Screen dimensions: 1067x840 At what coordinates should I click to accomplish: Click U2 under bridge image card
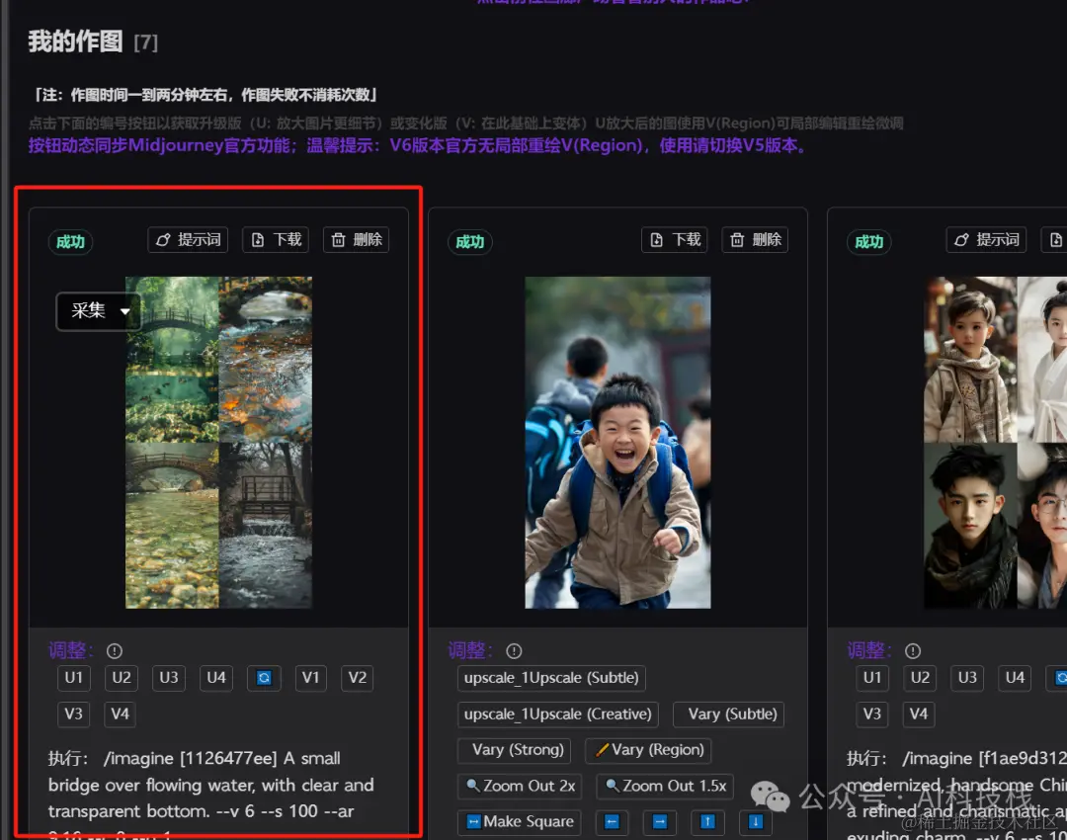[x=122, y=677]
